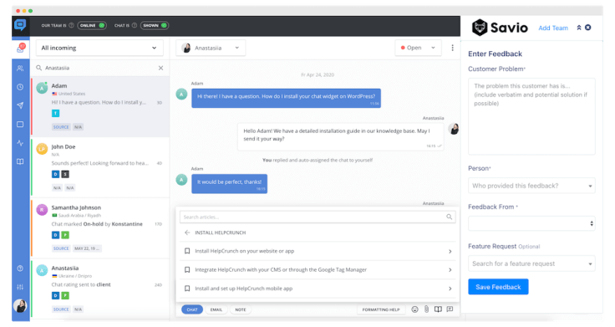Click the attachment paperclip icon
This screenshot has height=327, width=615.
pyautogui.click(x=426, y=309)
